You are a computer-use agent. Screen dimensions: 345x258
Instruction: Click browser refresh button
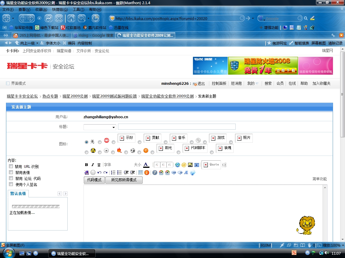49,18
